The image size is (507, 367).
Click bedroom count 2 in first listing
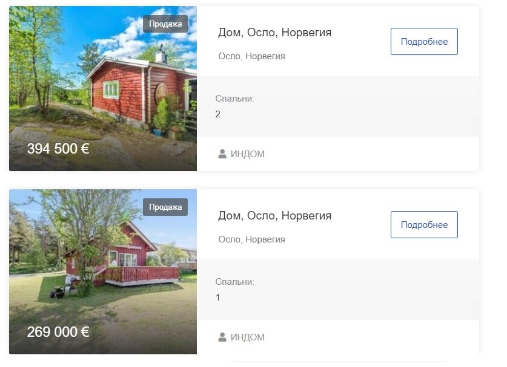217,114
